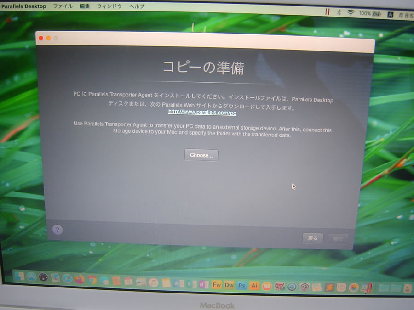Launch Microsoft OneNote from the Dock
The width and height of the screenshot is (414, 310).
pos(204,284)
